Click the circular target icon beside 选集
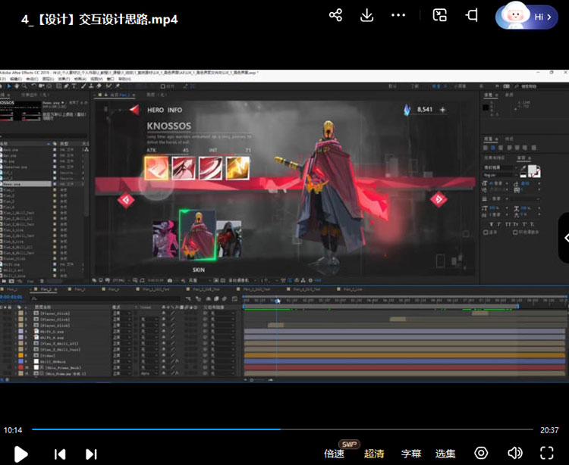Viewport: 569px width, 465px height. click(481, 453)
